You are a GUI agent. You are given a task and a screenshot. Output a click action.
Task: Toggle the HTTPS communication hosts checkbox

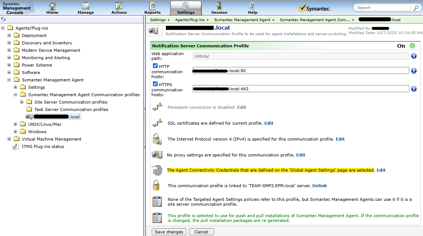(155, 84)
